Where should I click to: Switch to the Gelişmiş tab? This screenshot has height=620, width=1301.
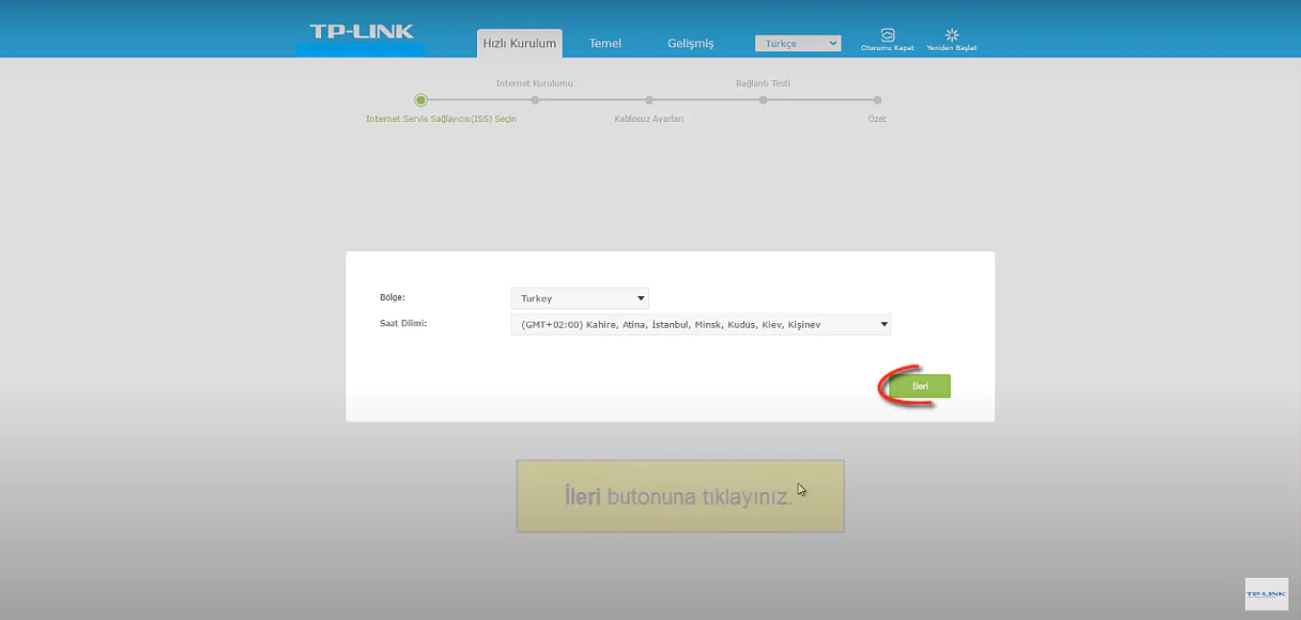pos(690,43)
